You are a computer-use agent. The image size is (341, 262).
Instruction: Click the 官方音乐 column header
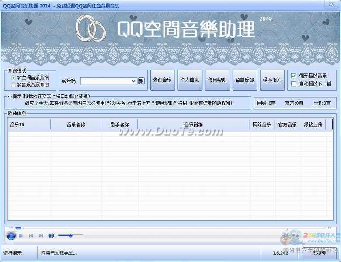click(x=287, y=125)
